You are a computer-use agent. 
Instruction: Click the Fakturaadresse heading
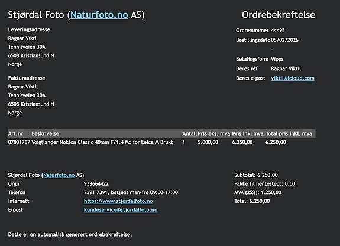point(27,78)
